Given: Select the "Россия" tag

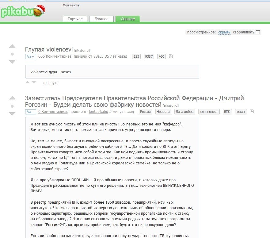Looking at the screenshot, I should [145, 112].
